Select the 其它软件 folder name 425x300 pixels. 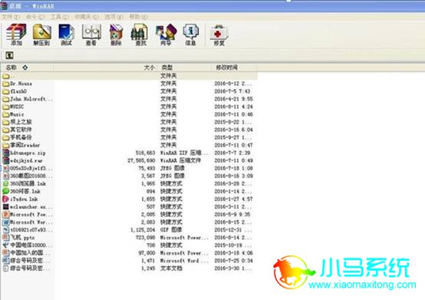pos(21,130)
